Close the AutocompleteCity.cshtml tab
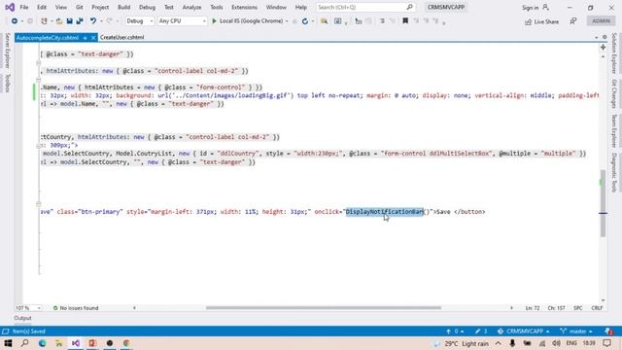 (93, 38)
